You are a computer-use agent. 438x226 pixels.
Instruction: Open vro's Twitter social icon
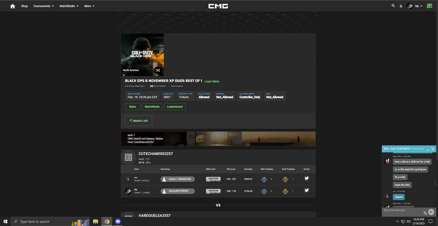[307, 179]
